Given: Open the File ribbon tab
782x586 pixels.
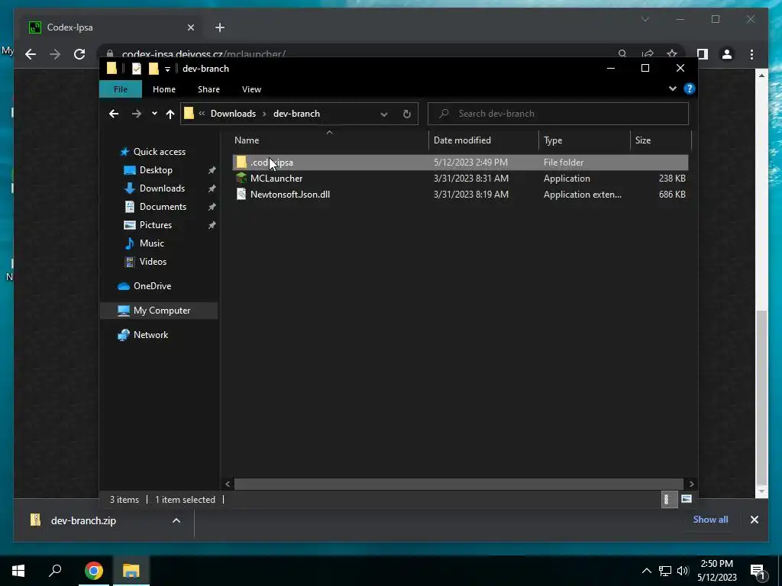Looking at the screenshot, I should tap(120, 89).
